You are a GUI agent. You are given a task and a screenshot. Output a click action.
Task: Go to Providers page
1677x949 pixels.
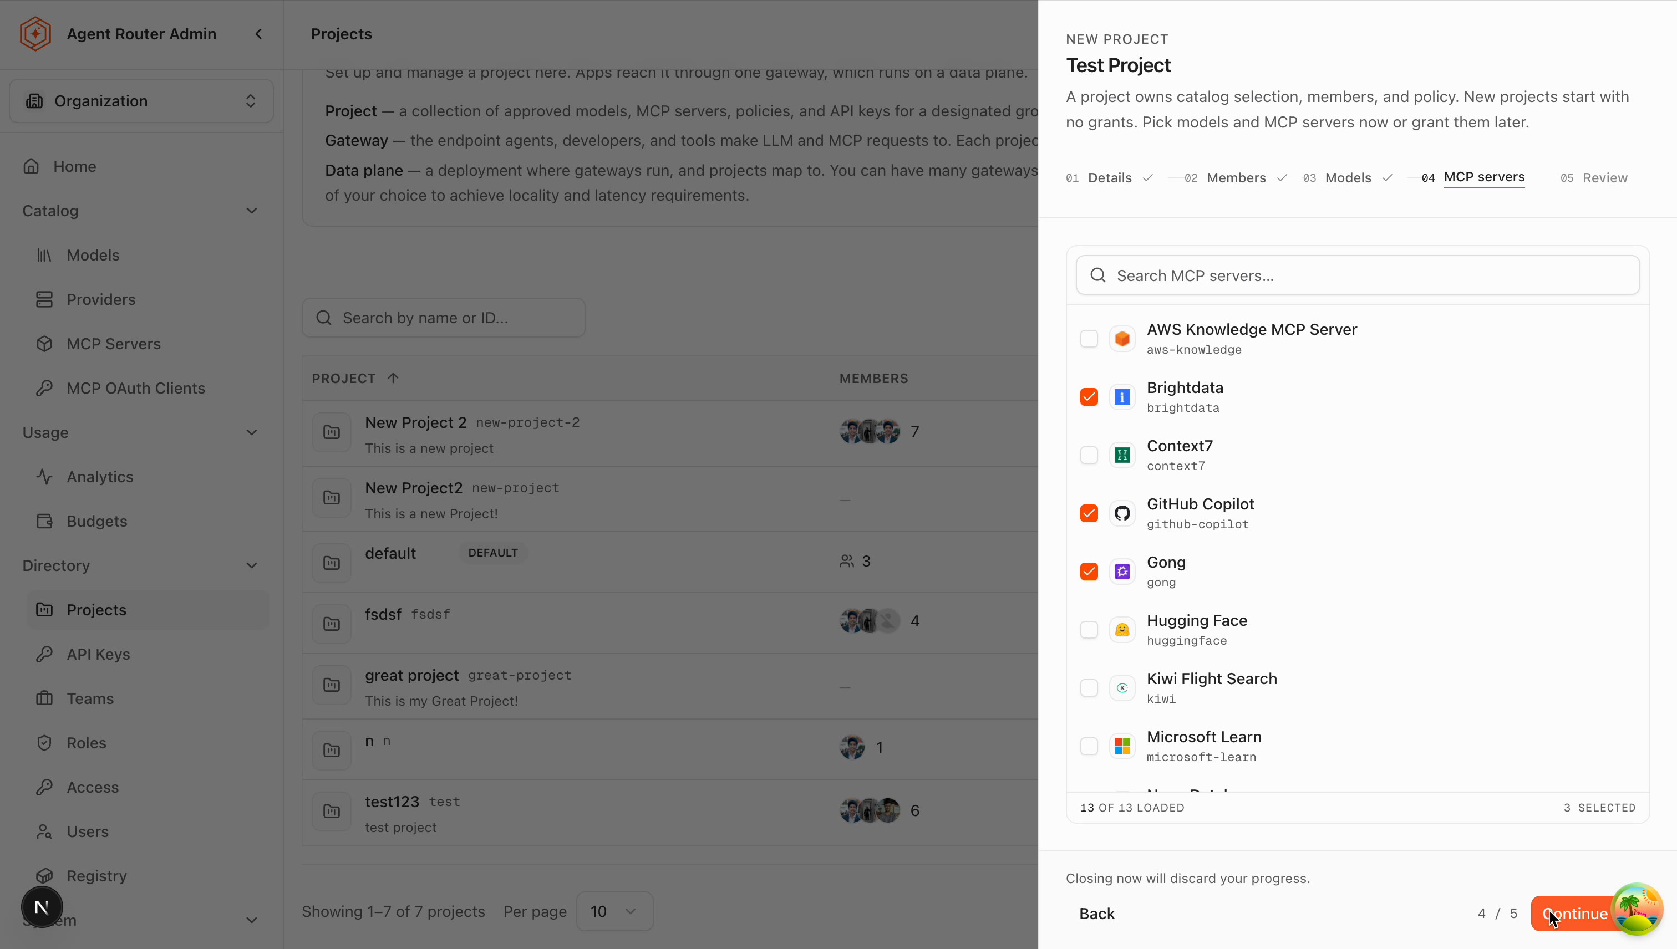click(101, 299)
